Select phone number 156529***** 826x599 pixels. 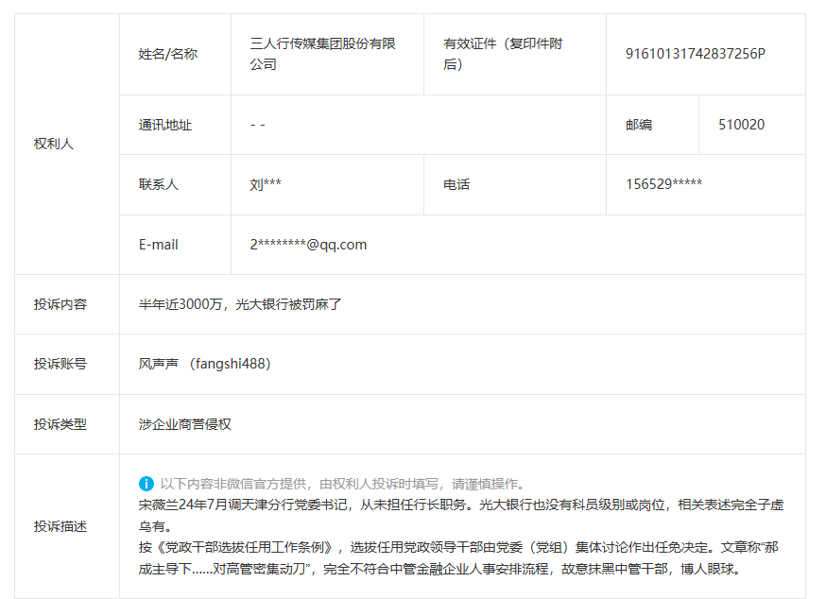tap(663, 184)
